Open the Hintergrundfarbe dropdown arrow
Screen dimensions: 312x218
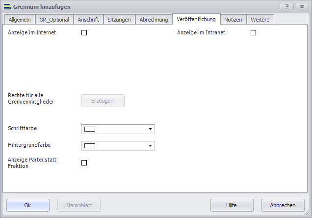[x=149, y=146]
